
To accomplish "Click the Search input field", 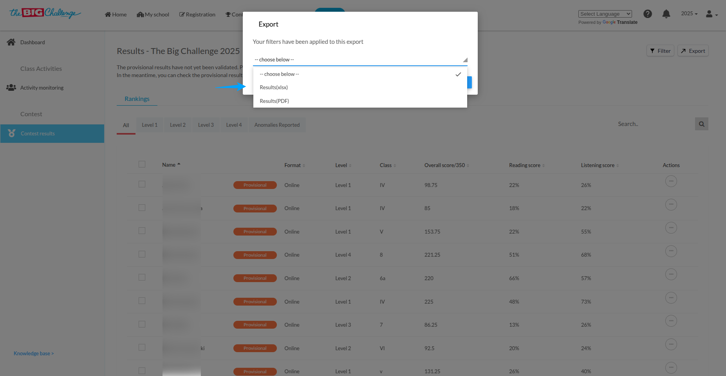I will click(655, 124).
